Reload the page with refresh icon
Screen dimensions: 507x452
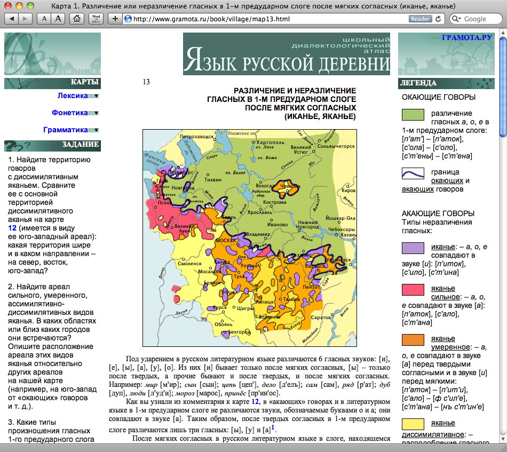pos(438,19)
